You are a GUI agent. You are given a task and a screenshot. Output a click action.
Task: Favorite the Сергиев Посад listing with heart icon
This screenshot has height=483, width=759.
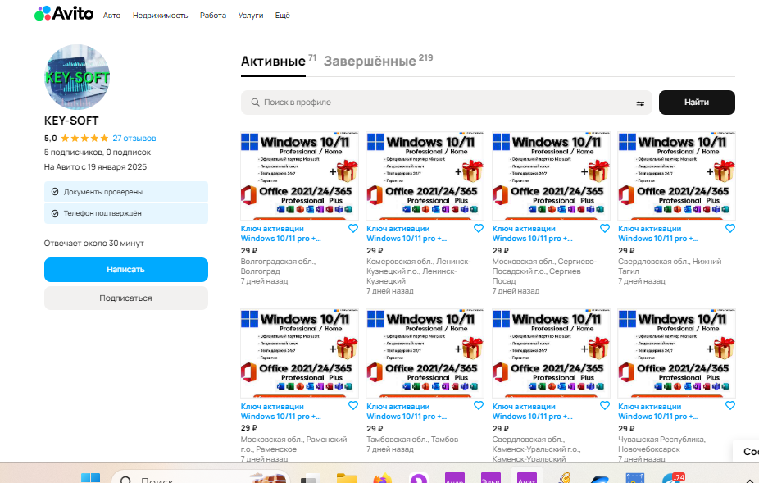(x=605, y=228)
